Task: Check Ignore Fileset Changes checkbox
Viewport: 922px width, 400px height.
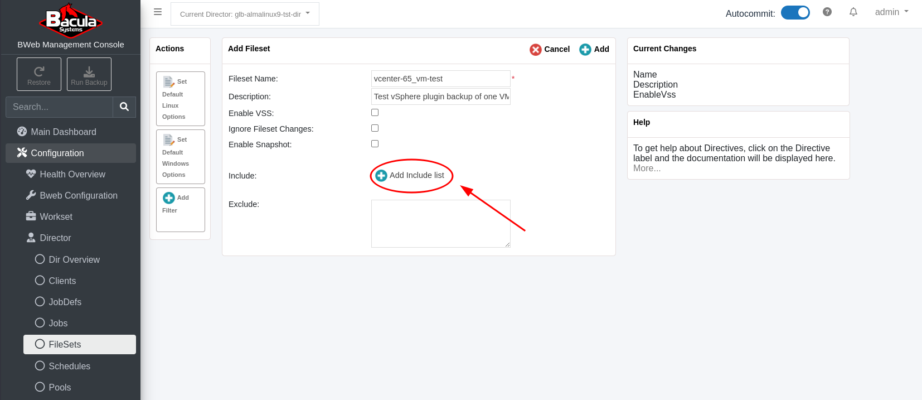Action: click(375, 128)
